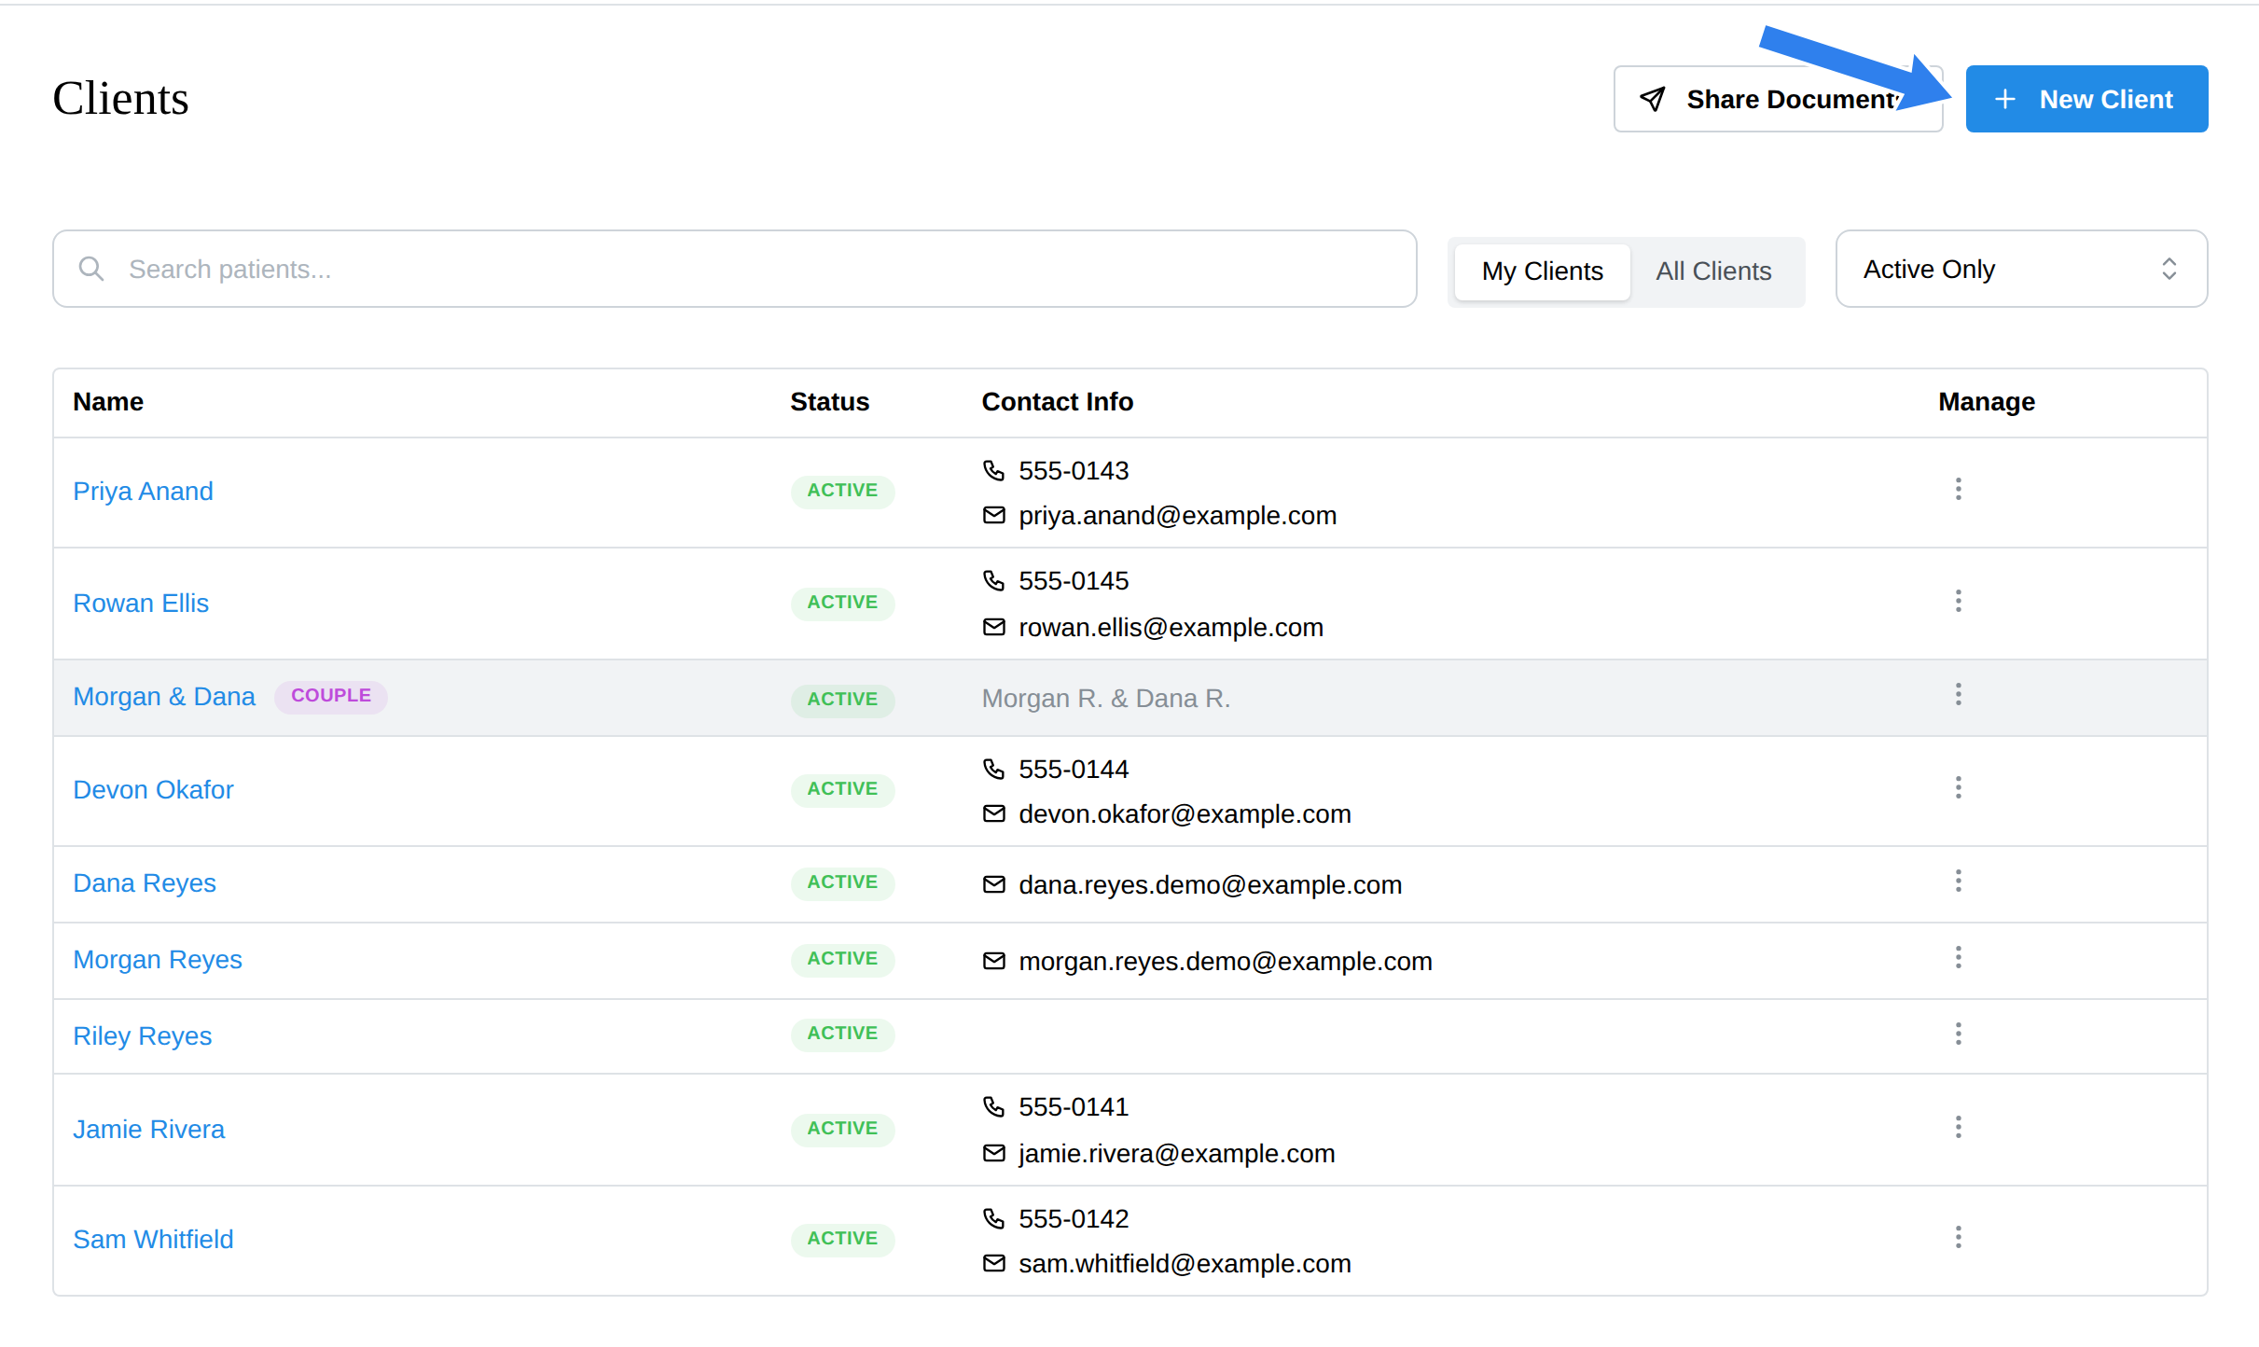This screenshot has height=1347, width=2259.
Task: Open manage menu for Morgan & Dana
Action: (1958, 694)
